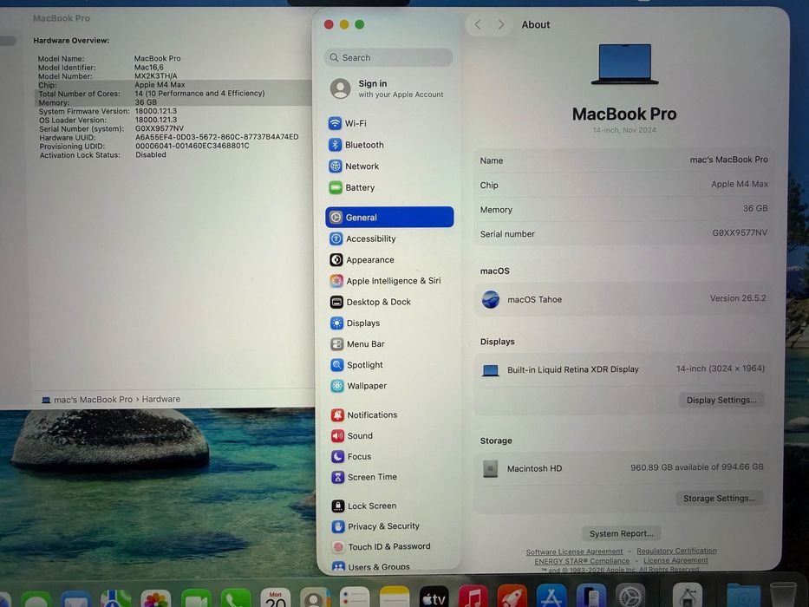Click the macOS Tahoe icon

[x=490, y=299]
